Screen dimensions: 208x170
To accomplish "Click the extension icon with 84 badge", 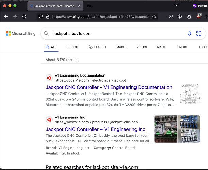I will (x=199, y=16).
